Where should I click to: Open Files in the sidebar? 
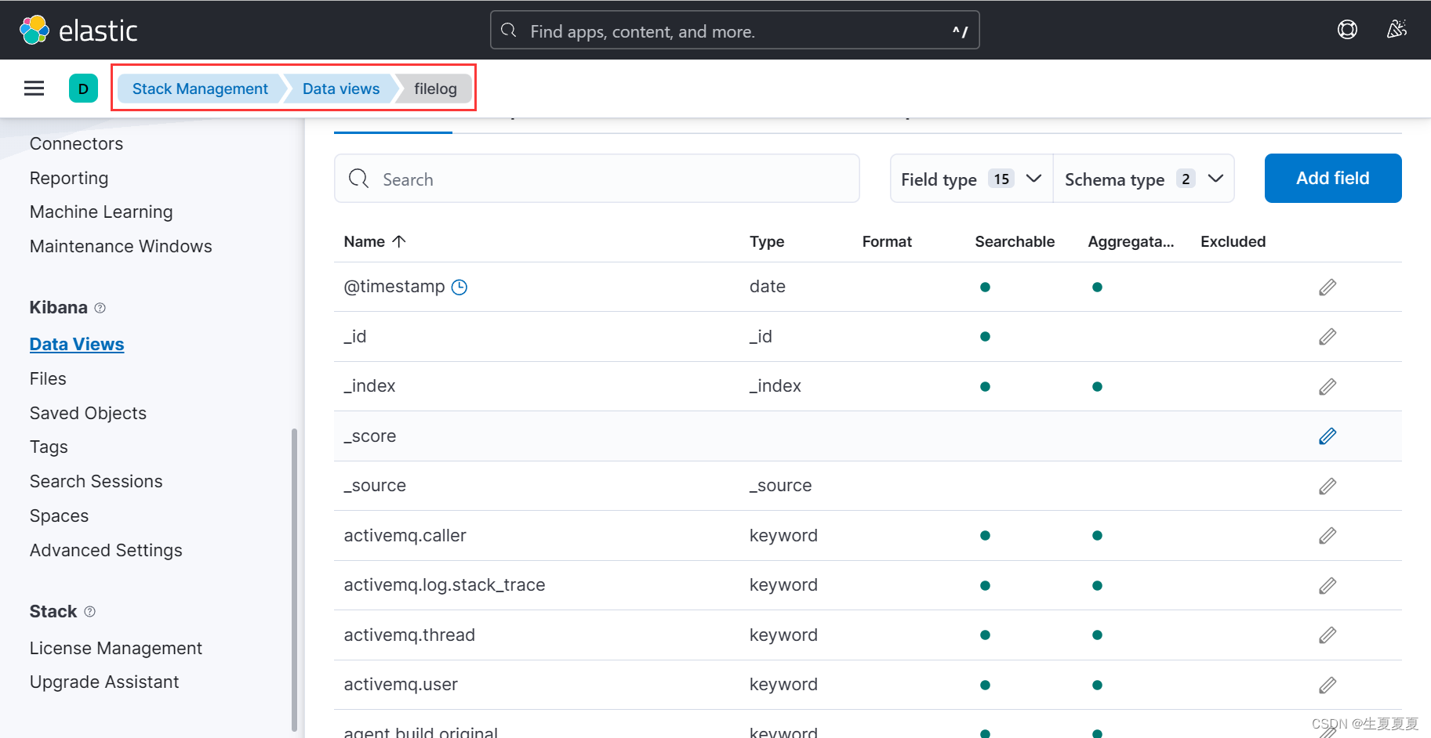point(48,379)
